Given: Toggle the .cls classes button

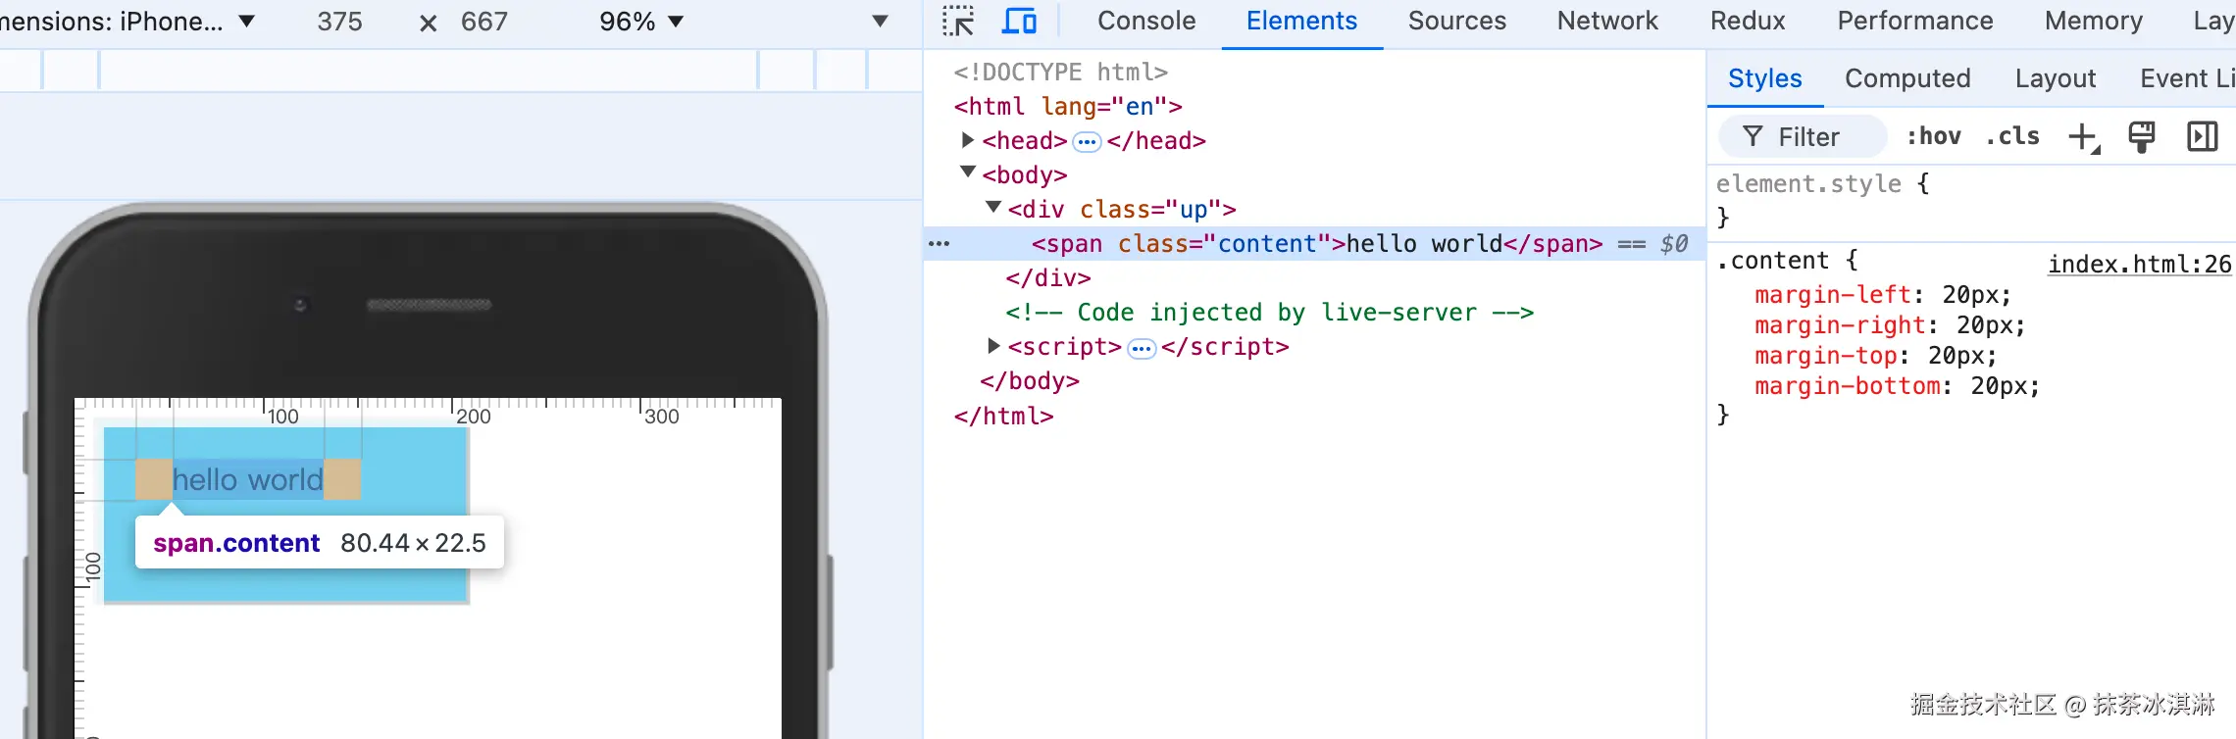Looking at the screenshot, I should click(x=2012, y=136).
